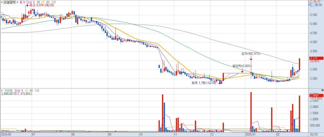
Task: Click the 1,500K volume axis label
Action: click(x=314, y=113)
